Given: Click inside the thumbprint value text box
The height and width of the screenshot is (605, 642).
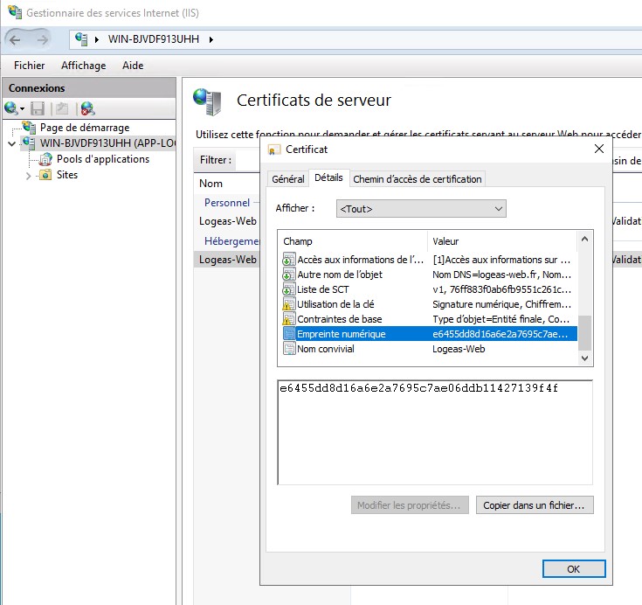Looking at the screenshot, I should point(434,437).
